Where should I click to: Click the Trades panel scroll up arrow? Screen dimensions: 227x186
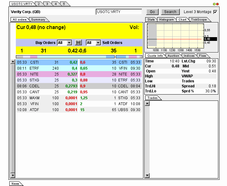coord(147,104)
